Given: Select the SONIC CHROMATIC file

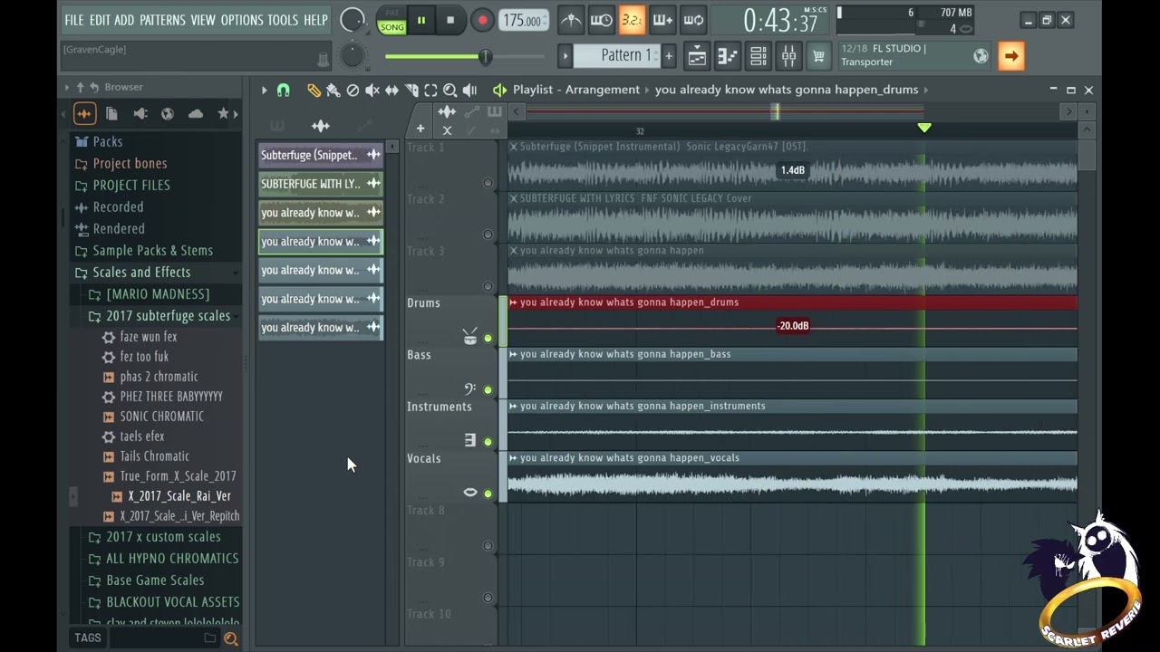Looking at the screenshot, I should point(161,416).
